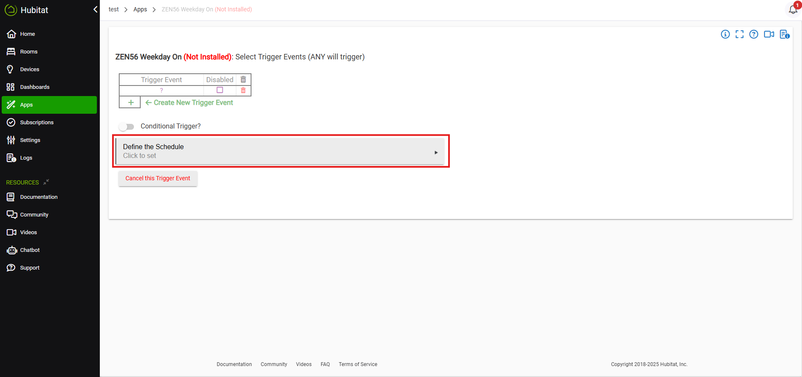Open the Support page

(x=49, y=268)
